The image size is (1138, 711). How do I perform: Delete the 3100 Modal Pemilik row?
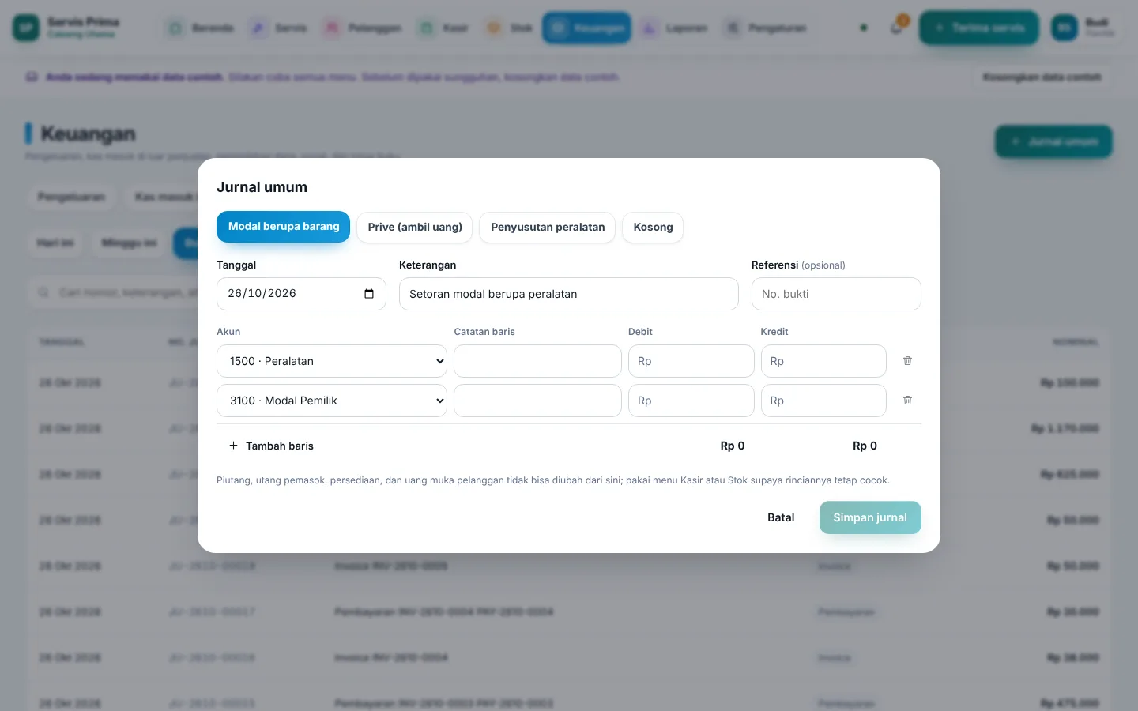[907, 401]
